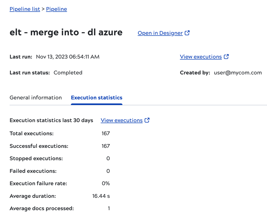Click the 'Failed executions:' label
The width and height of the screenshot is (267, 218).
coord(33,171)
